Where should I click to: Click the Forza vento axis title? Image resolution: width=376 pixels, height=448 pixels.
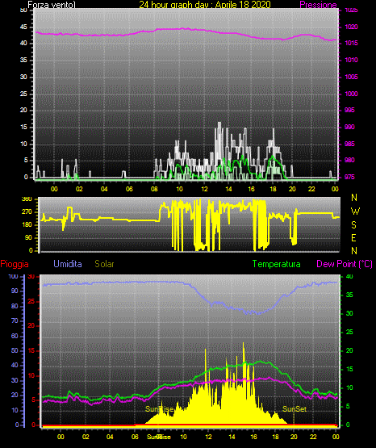(52, 5)
